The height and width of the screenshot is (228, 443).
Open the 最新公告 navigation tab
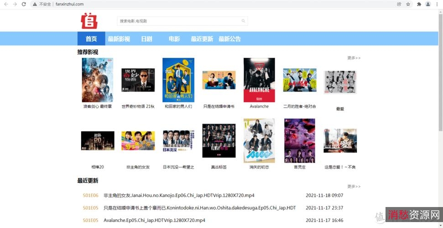tap(229, 39)
